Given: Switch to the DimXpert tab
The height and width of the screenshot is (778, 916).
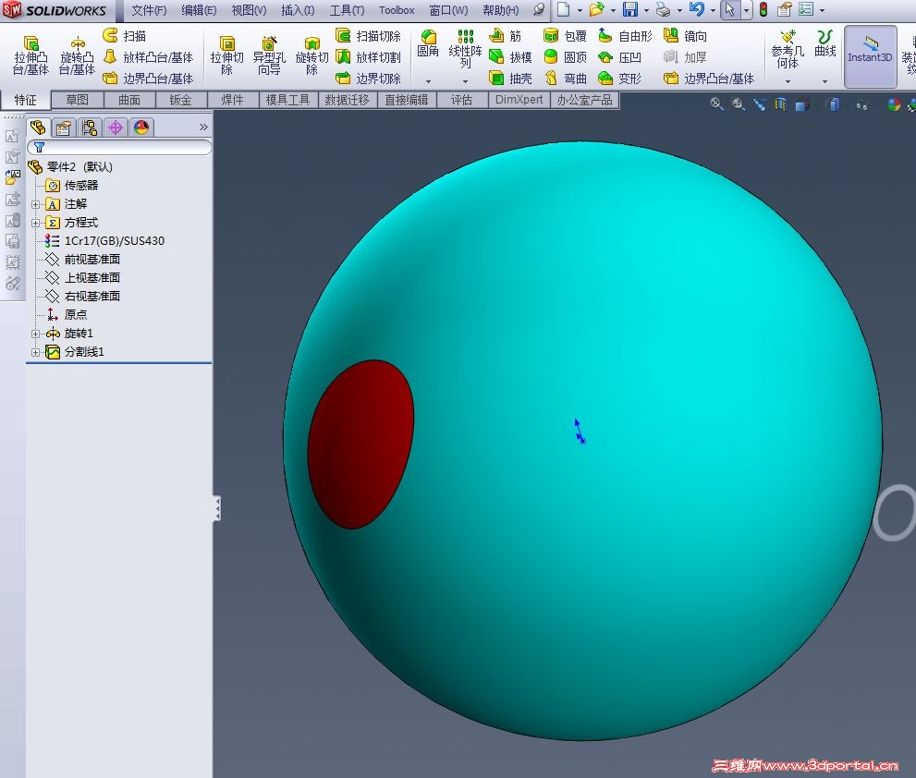Looking at the screenshot, I should click(x=519, y=100).
